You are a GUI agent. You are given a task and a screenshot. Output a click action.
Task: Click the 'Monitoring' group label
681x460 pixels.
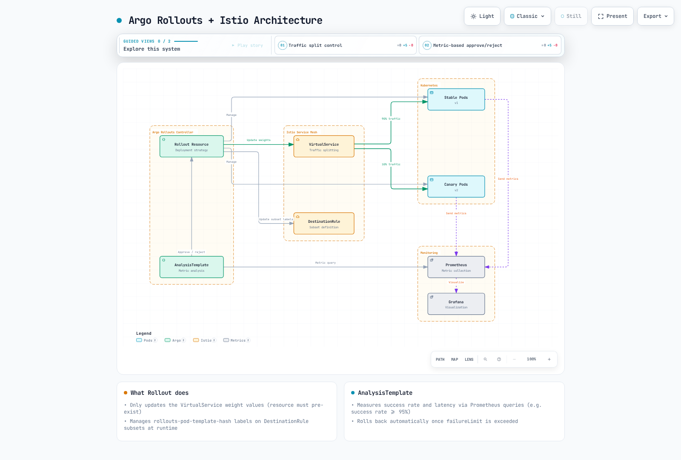pyautogui.click(x=429, y=253)
